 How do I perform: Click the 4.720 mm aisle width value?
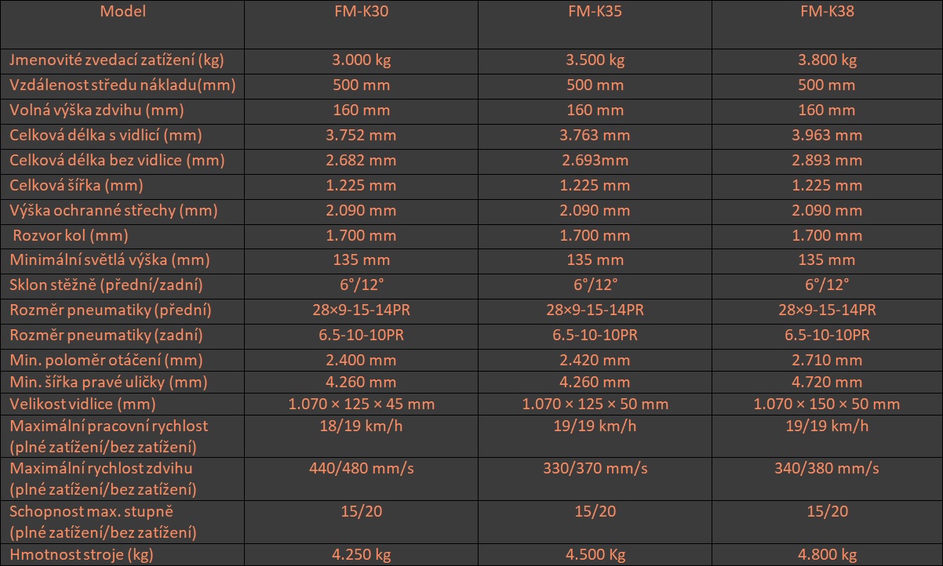click(827, 383)
